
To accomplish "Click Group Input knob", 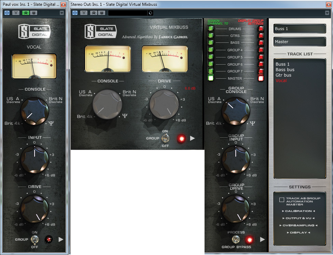I will coord(236,159).
